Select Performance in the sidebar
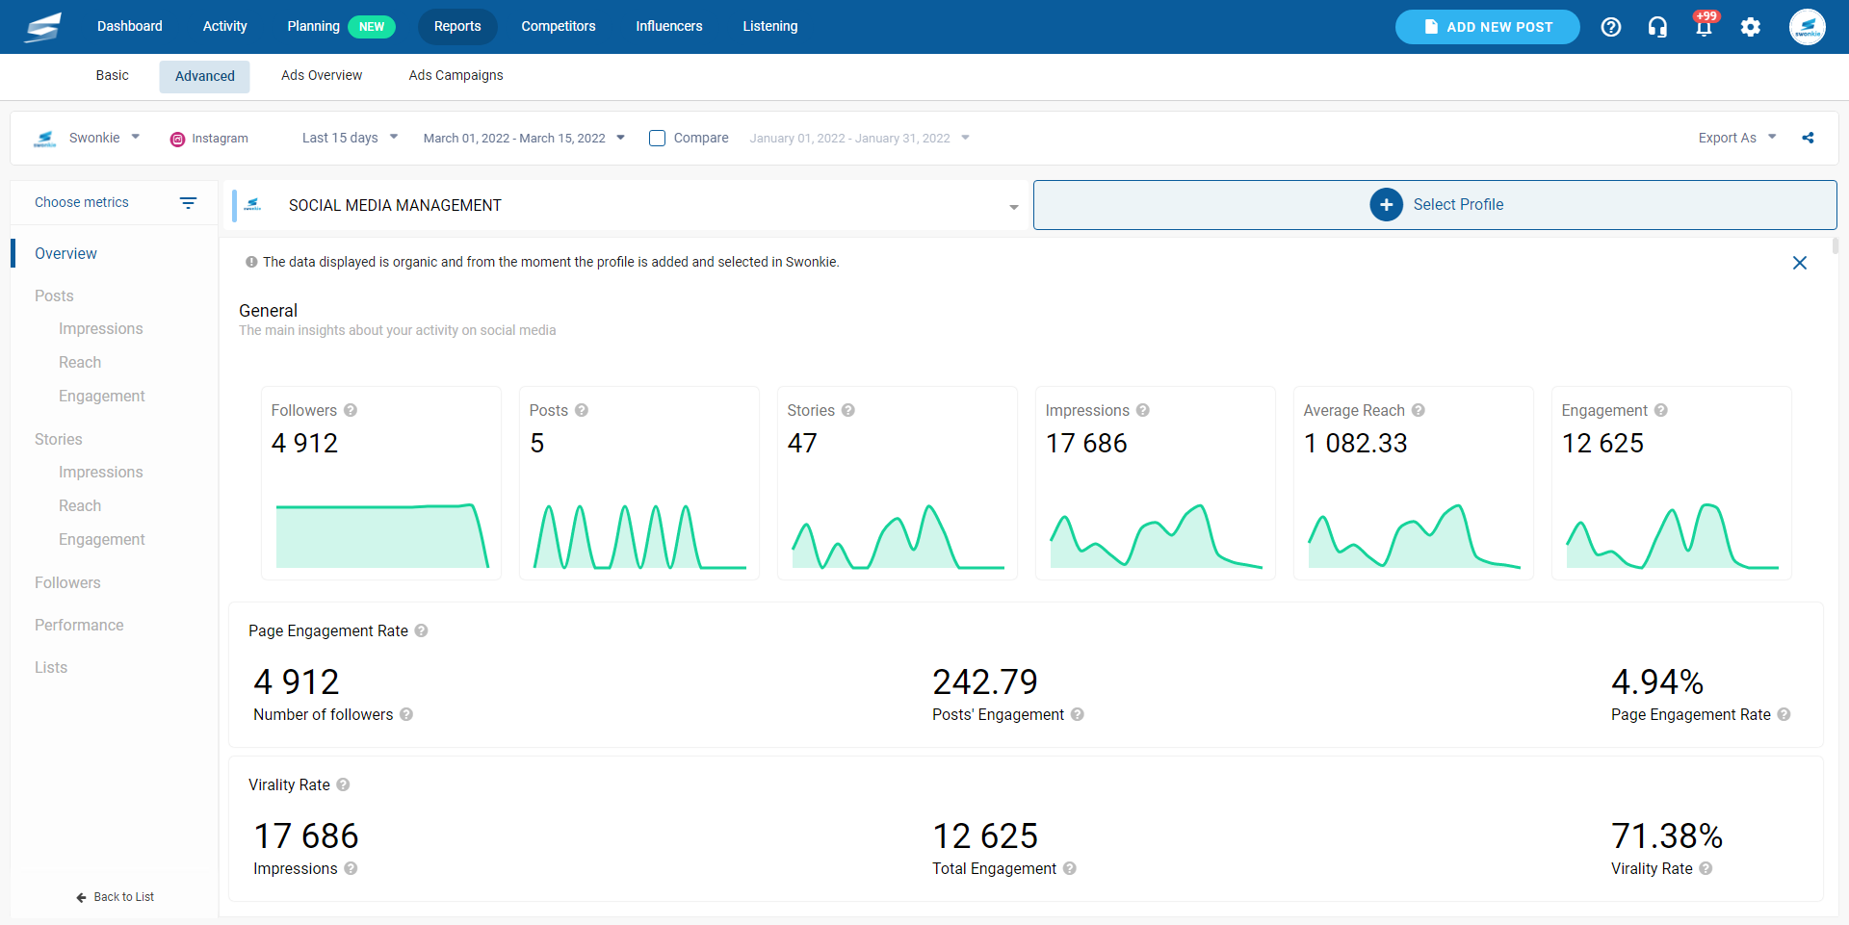The height and width of the screenshot is (925, 1849). 79,625
